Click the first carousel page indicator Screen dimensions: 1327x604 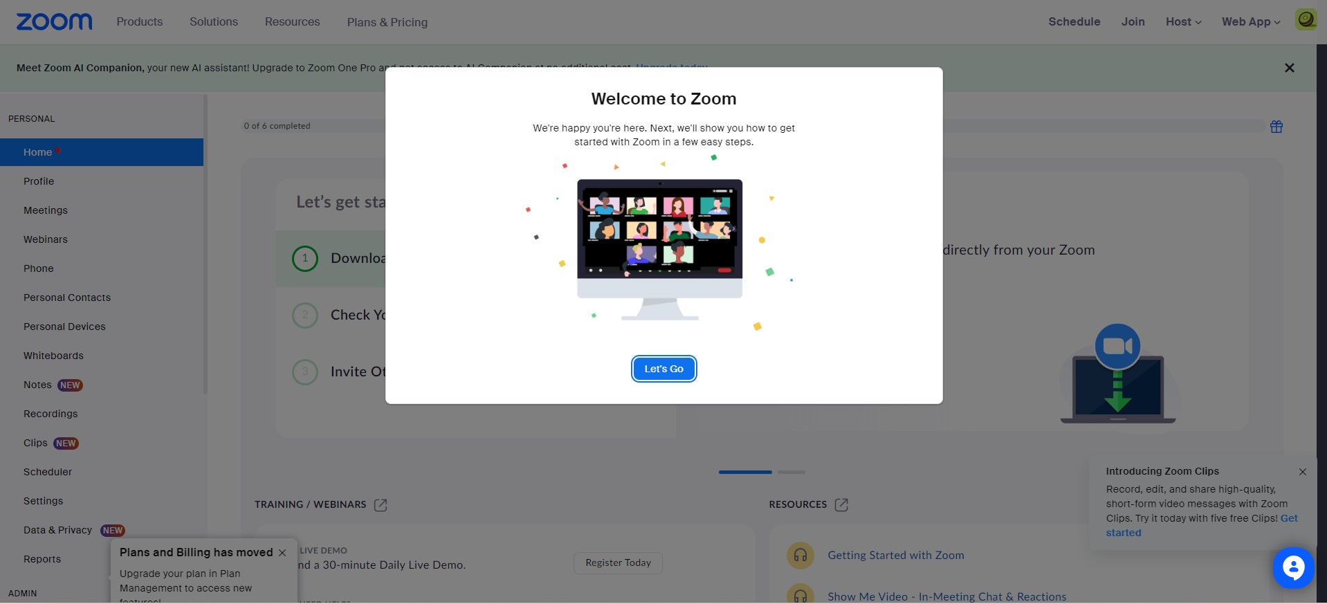coord(745,472)
